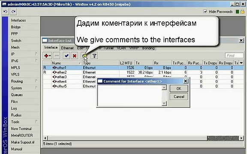The width and height of the screenshot is (247, 154).
Task: Sort by the L2 MTU column header
Action: [x=127, y=63]
